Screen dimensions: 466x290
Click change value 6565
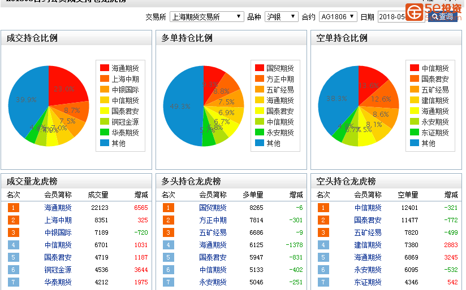click(x=141, y=208)
